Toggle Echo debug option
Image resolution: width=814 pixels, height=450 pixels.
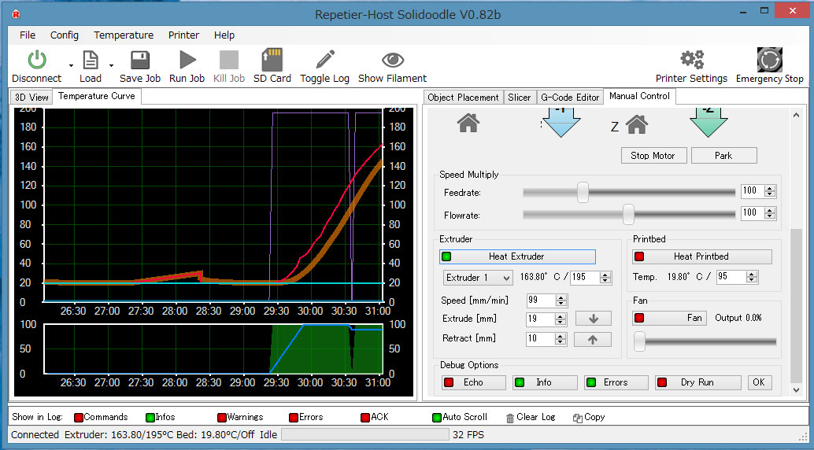tap(473, 382)
